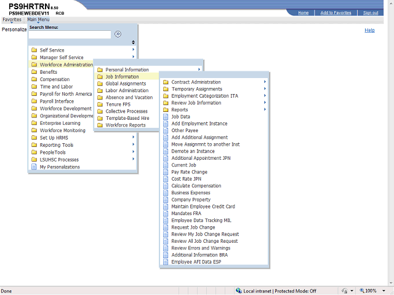Open the Main Menu dropdown
This screenshot has height=295, width=394.
coord(38,20)
